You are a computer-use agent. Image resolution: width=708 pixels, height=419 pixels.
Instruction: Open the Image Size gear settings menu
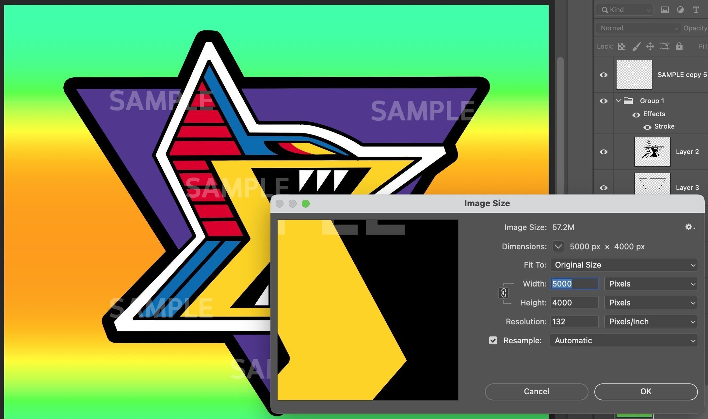(689, 227)
